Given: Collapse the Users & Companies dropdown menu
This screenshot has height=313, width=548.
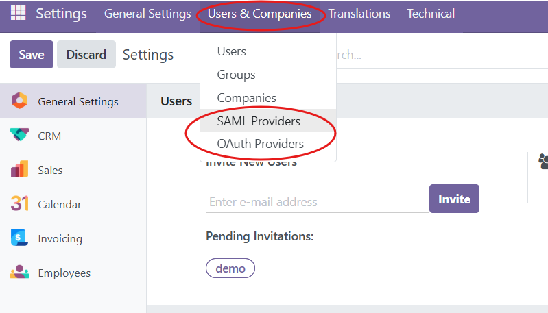Looking at the screenshot, I should (259, 14).
